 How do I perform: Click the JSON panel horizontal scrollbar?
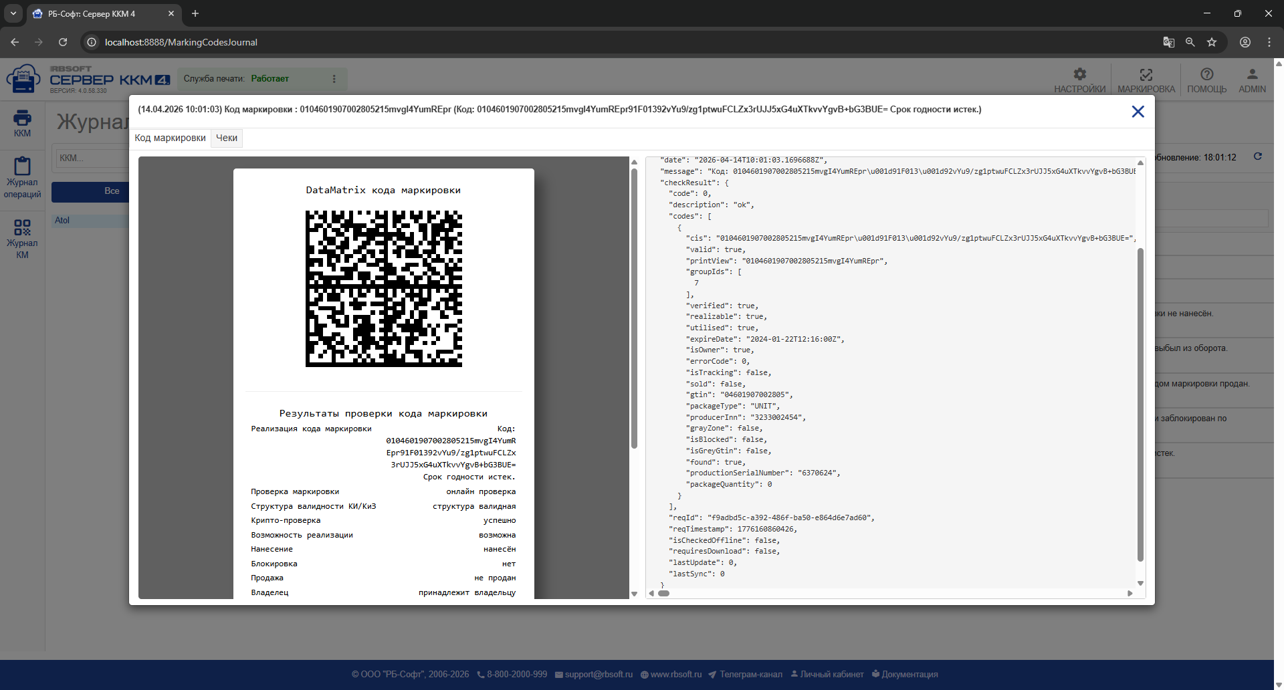(x=663, y=593)
